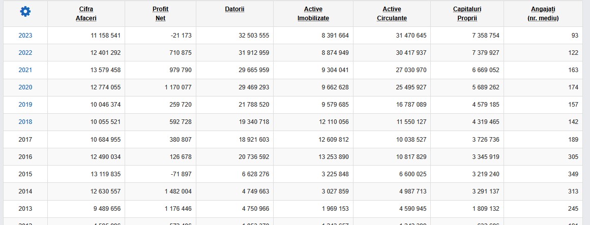Select current assets value 11 550 127
Screen dimensions: 590x225
click(x=411, y=122)
